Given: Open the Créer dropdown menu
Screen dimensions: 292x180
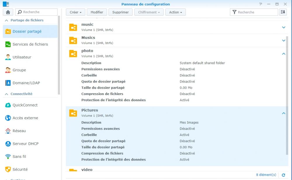Looking at the screenshot, I should 75,12.
